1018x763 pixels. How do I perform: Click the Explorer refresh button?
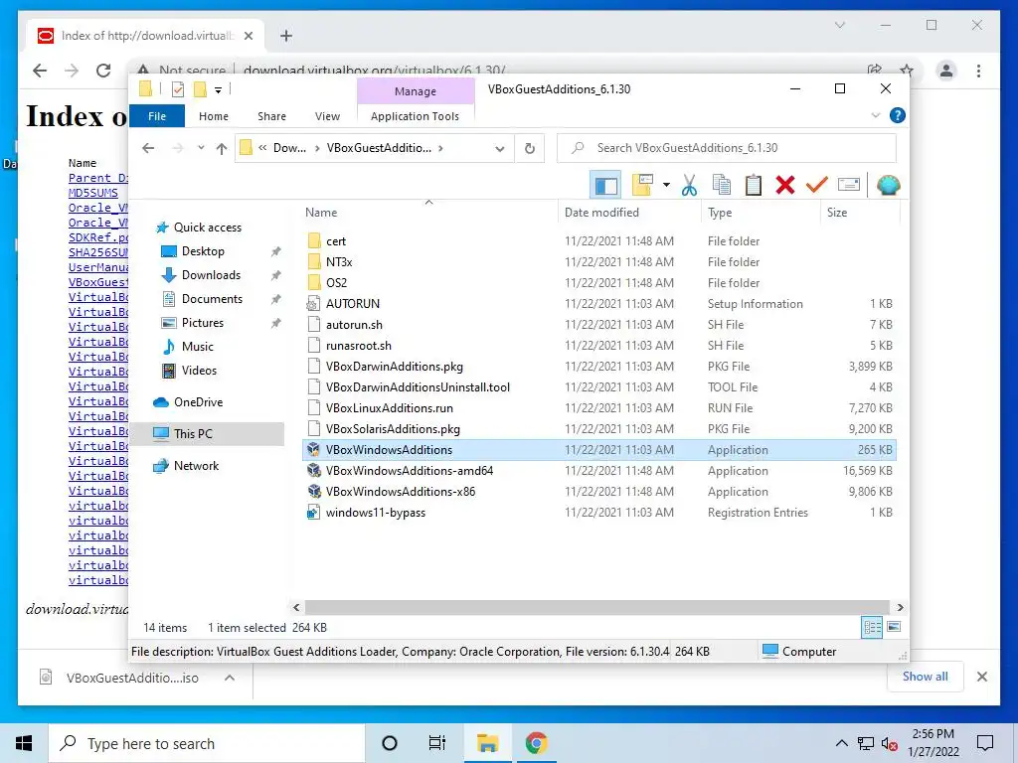tap(530, 149)
